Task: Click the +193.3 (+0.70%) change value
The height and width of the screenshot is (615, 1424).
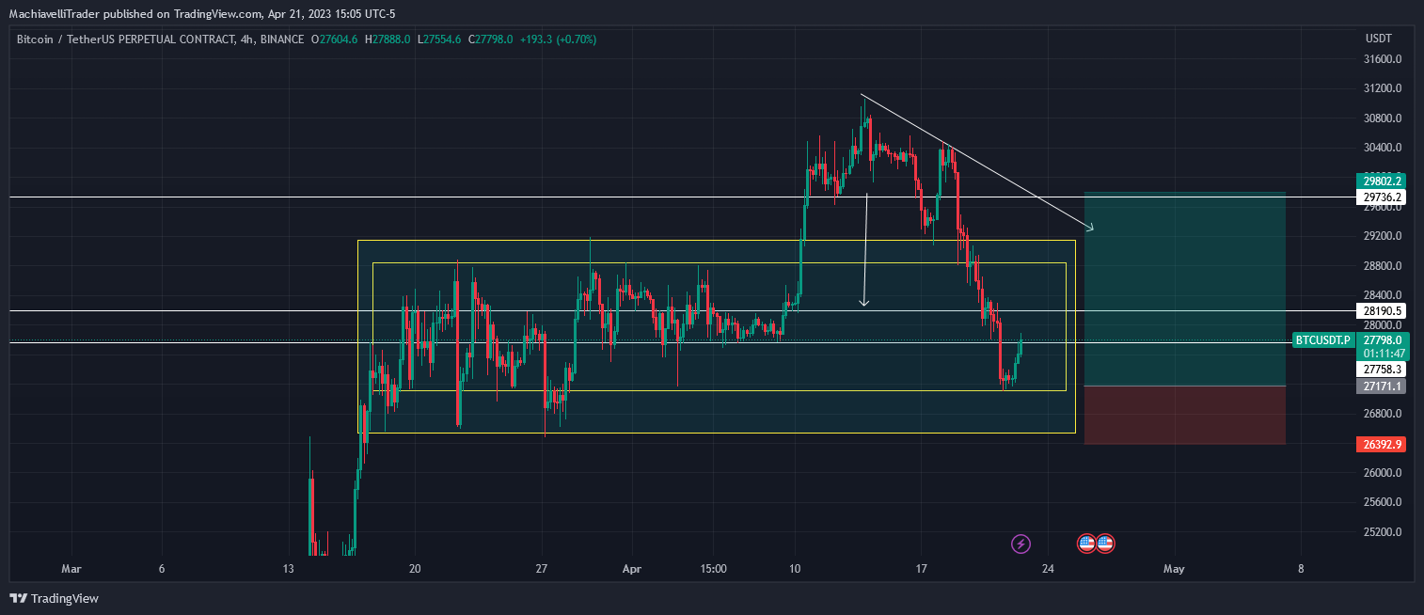Action: click(x=556, y=39)
